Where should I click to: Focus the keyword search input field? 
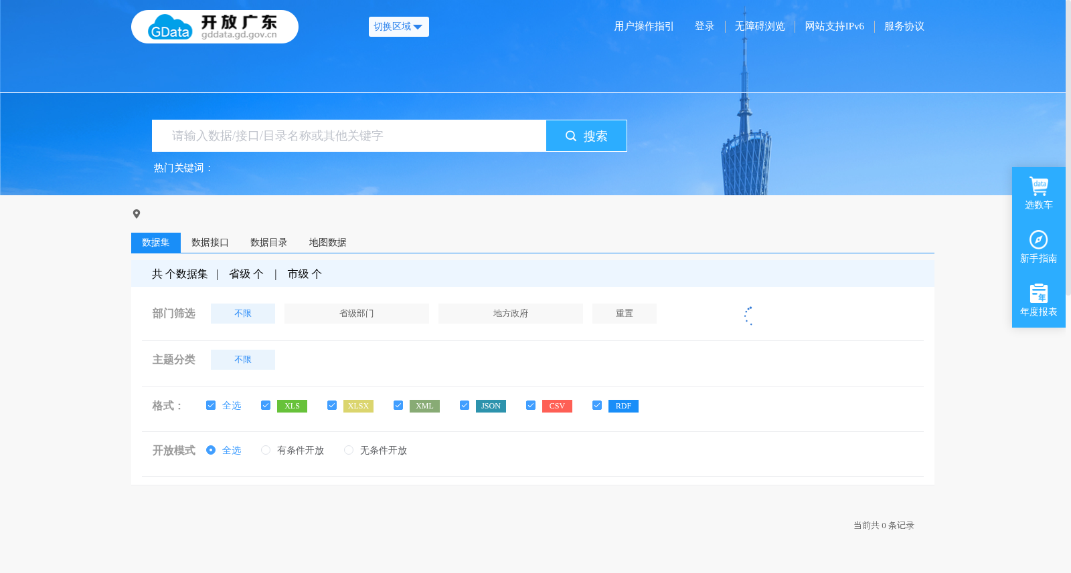pos(349,136)
